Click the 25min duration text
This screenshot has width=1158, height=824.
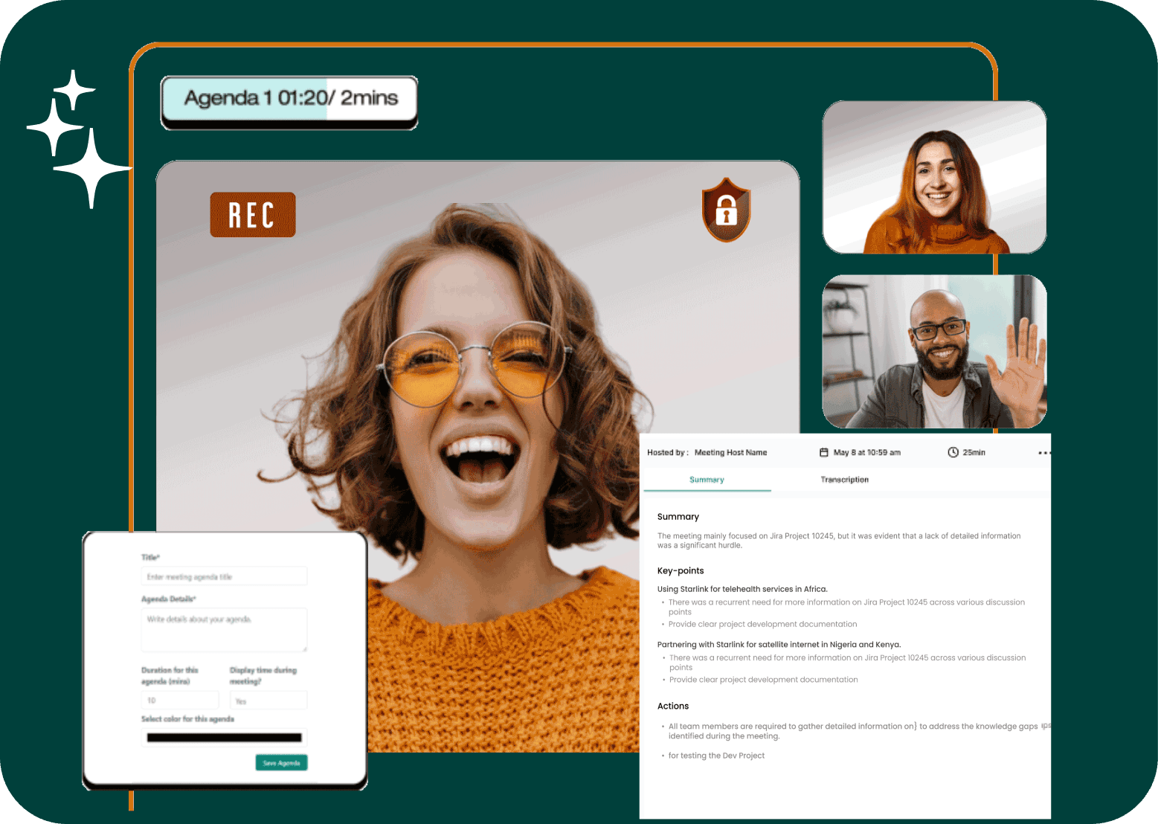974,452
